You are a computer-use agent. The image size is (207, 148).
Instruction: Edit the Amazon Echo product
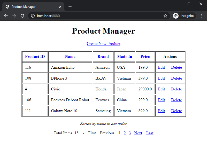[x=162, y=67]
